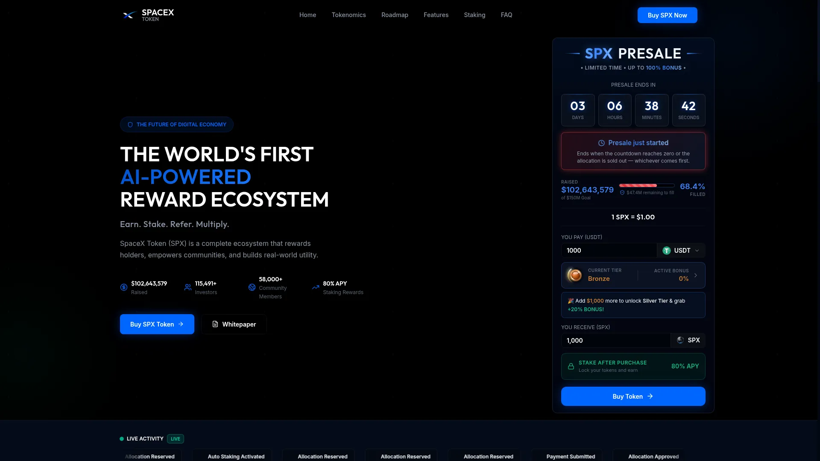
Task: Click the people icon beside 115,491+ Investors
Action: 188,287
